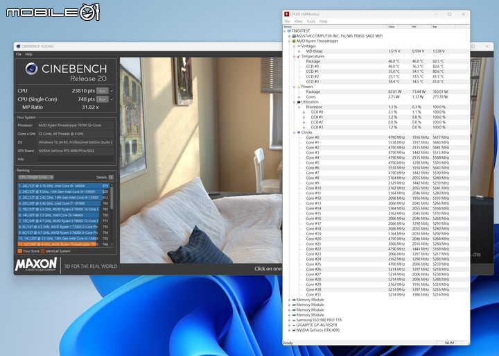Click the Temperatures thermometer icon
The width and height of the screenshot is (499, 356).
299,56
